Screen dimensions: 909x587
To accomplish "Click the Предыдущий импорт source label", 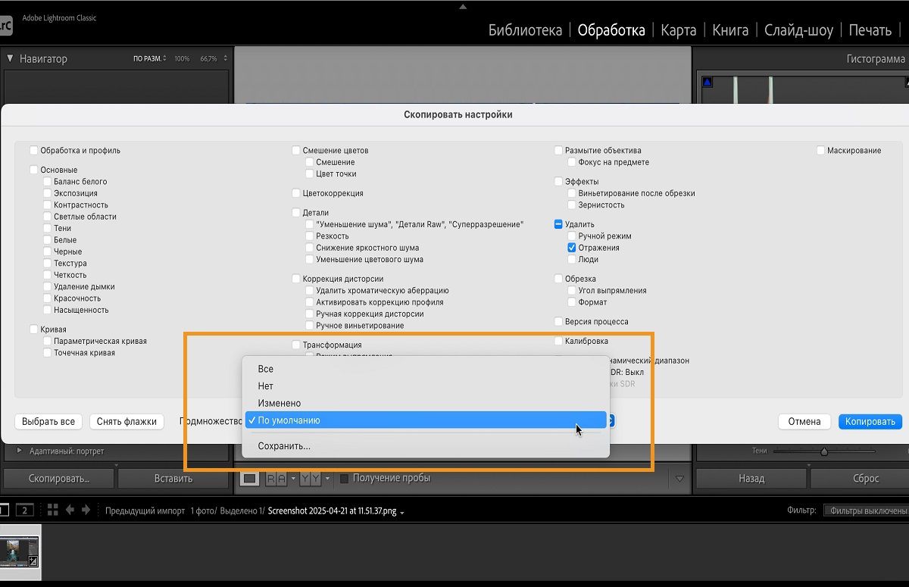I will tap(145, 511).
